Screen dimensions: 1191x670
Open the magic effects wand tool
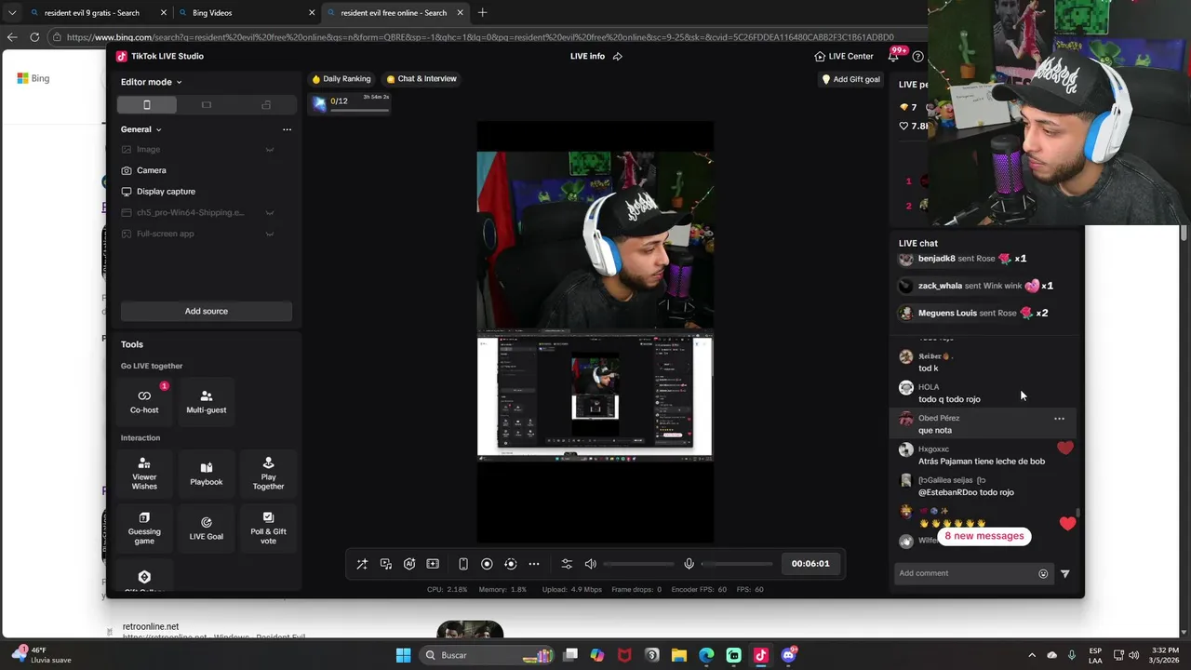pos(362,564)
